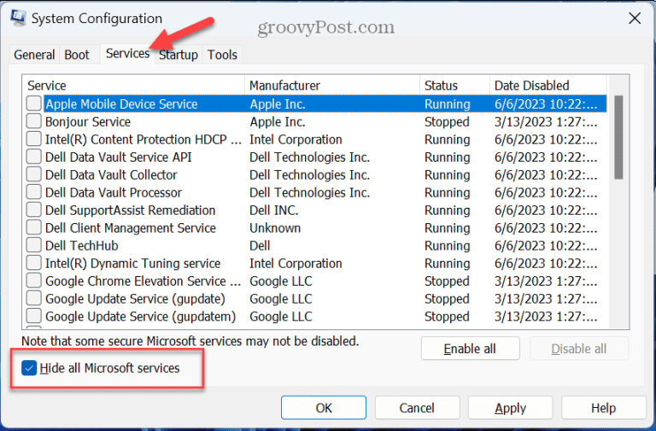Click Stopped status of Google Update Service (gupdatem)
The image size is (656, 431).
[447, 316]
